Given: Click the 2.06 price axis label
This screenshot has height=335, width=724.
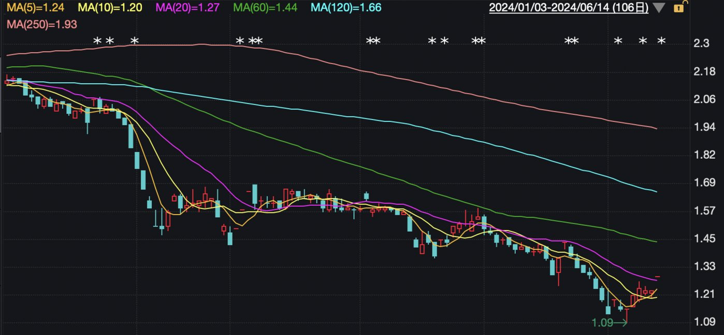Looking at the screenshot, I should pyautogui.click(x=704, y=99).
